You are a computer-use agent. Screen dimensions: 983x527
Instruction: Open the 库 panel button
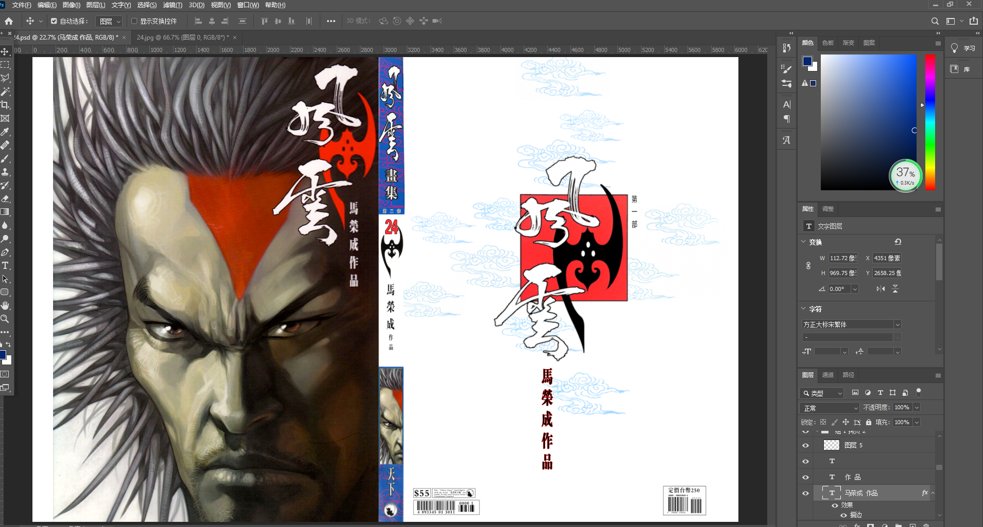tap(960, 69)
